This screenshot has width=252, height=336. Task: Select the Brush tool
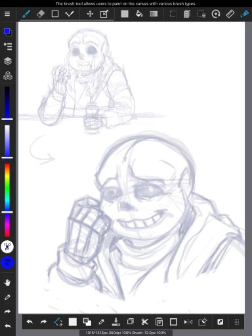[x=26, y=14]
